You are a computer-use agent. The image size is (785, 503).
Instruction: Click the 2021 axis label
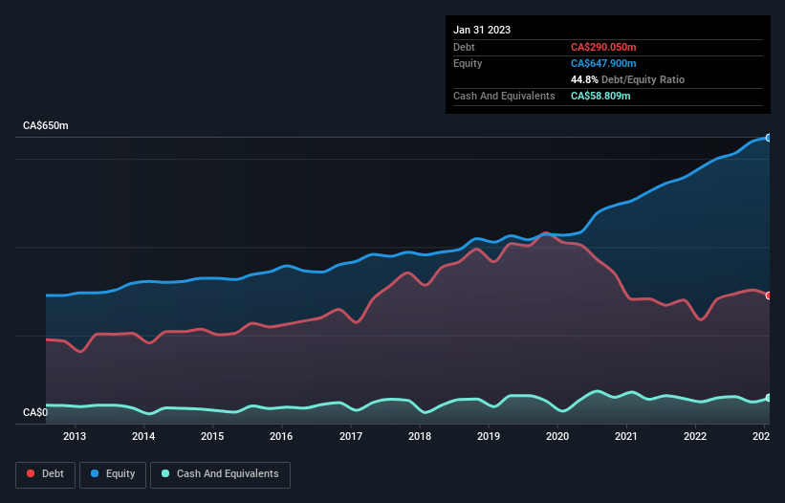pyautogui.click(x=625, y=436)
